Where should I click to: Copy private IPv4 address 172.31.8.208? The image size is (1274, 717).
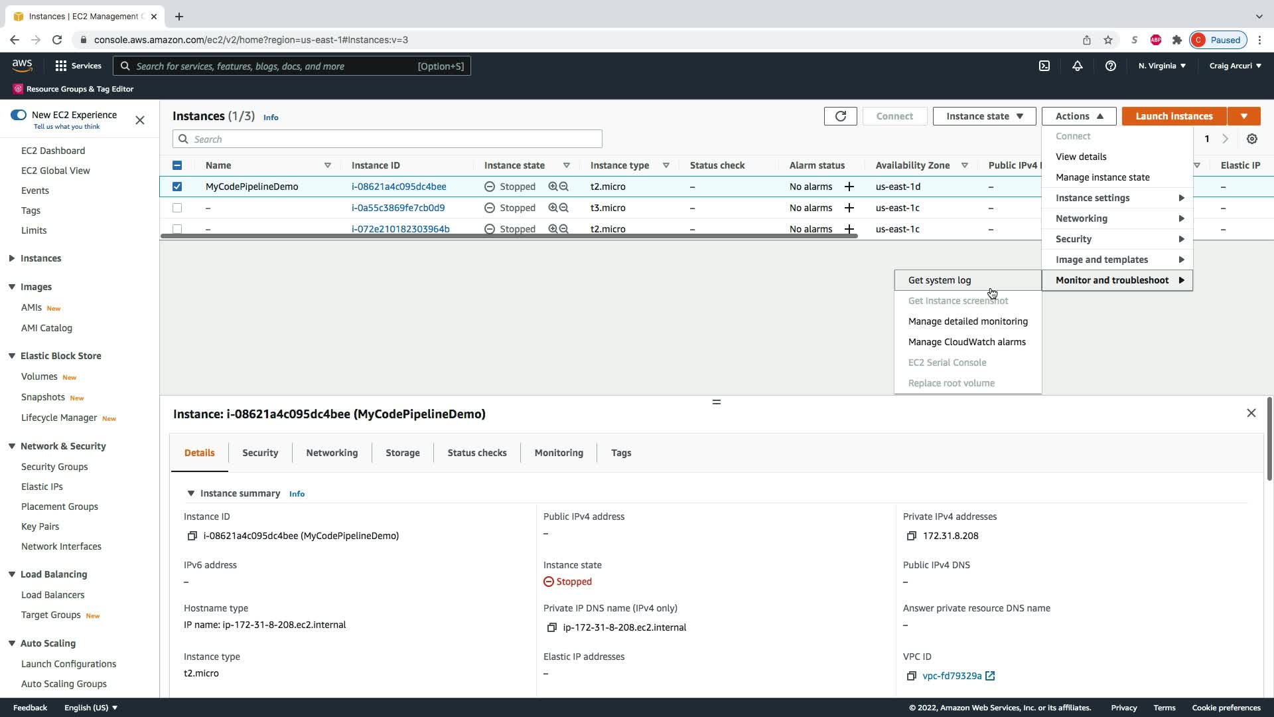click(x=911, y=536)
